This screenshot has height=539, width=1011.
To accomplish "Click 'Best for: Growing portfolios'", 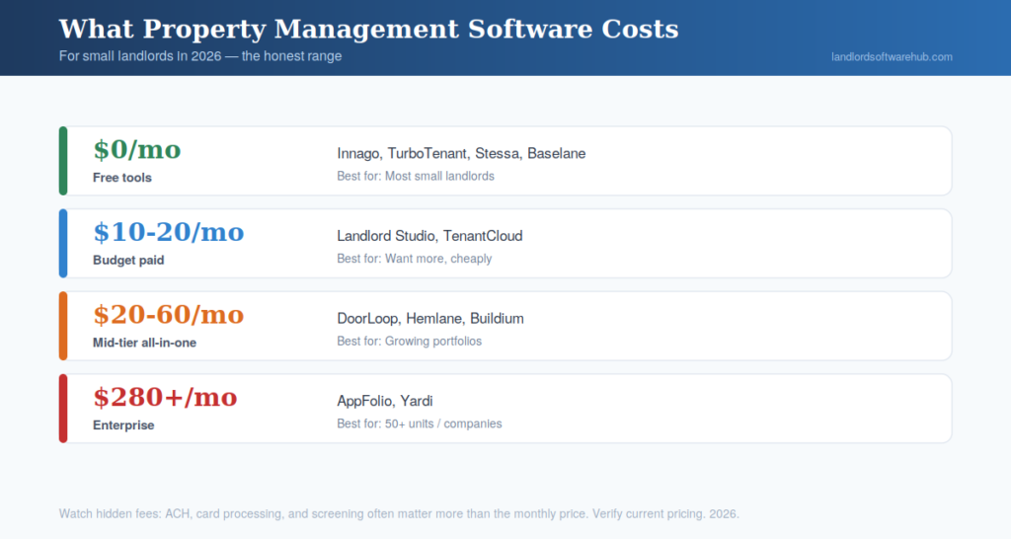I will 409,341.
